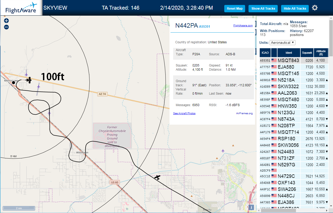
Task: Select the N731ZF aircraft row
Action: click(x=294, y=158)
